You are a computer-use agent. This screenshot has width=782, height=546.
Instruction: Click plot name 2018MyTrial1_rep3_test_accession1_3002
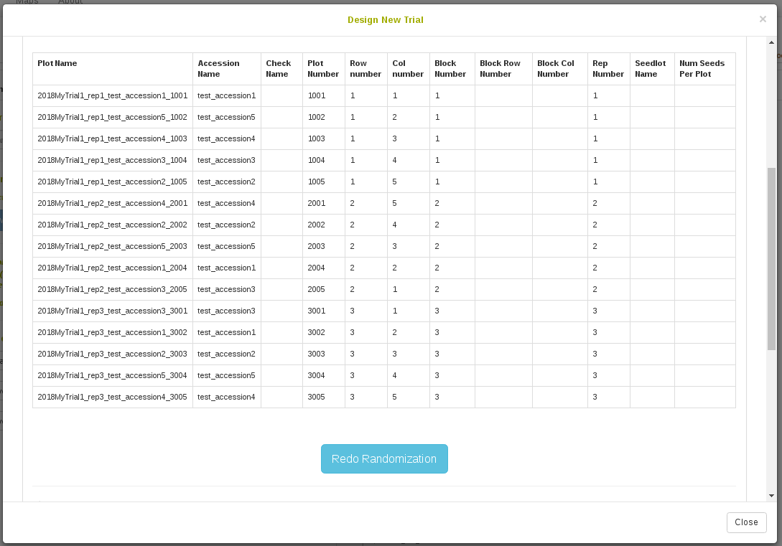point(112,332)
